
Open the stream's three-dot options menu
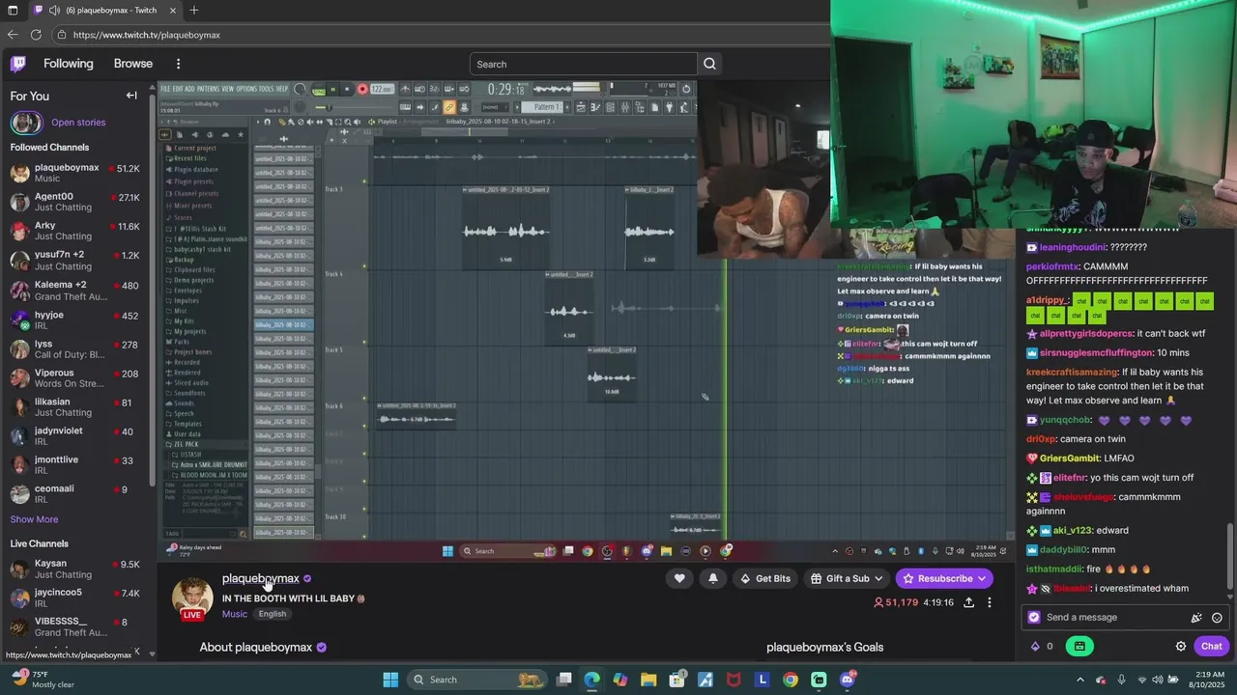(x=989, y=602)
